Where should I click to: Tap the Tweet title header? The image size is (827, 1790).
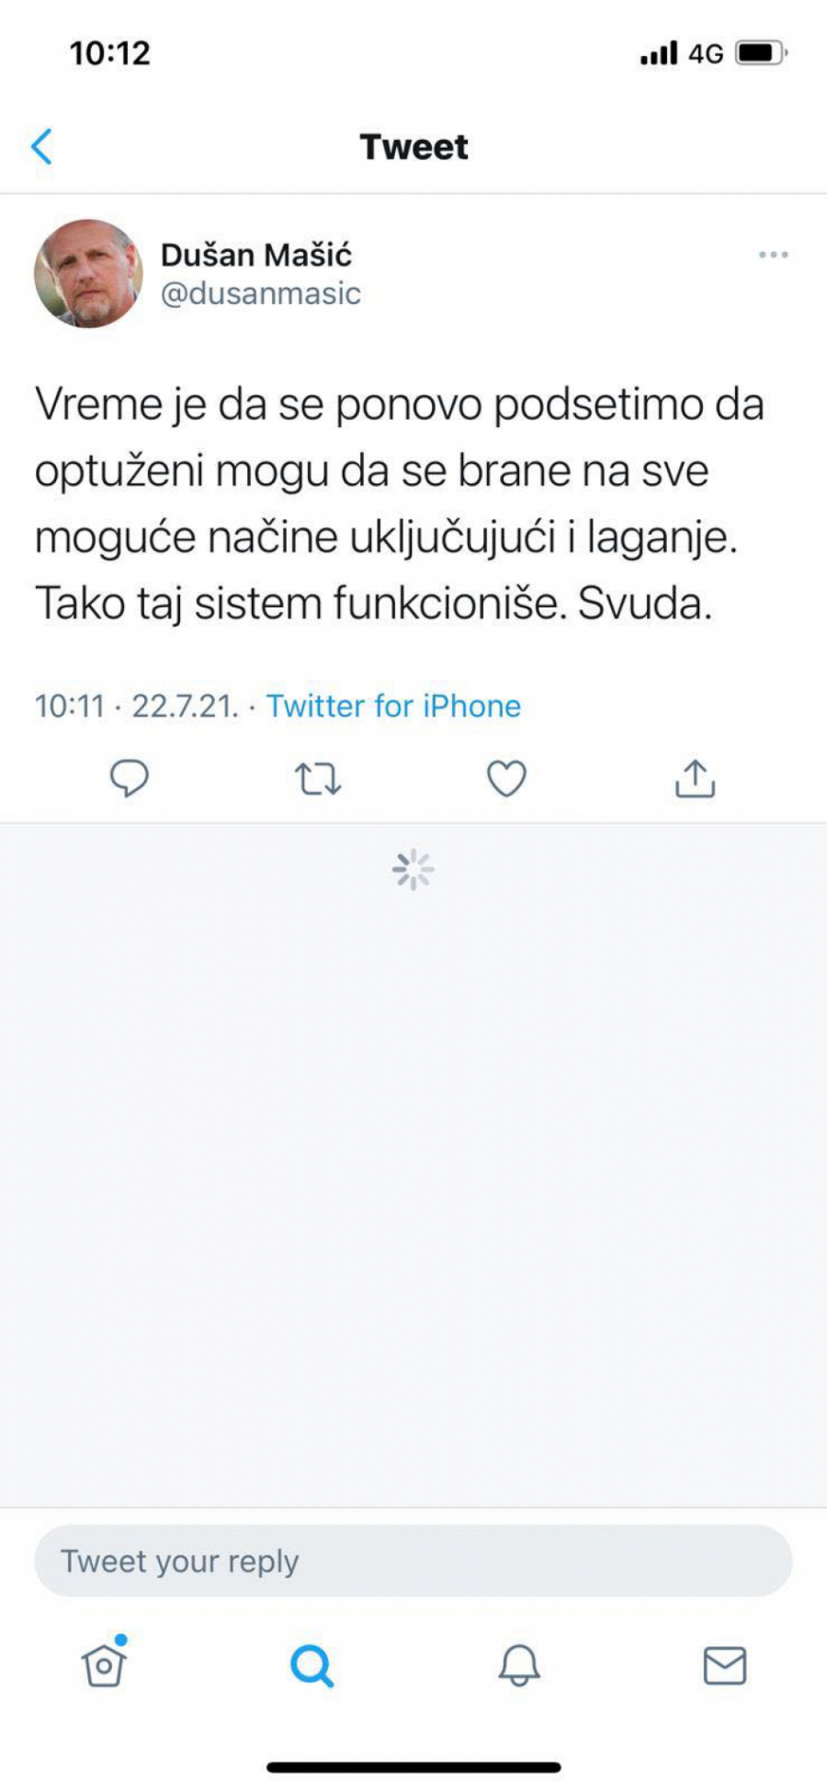pos(413,145)
